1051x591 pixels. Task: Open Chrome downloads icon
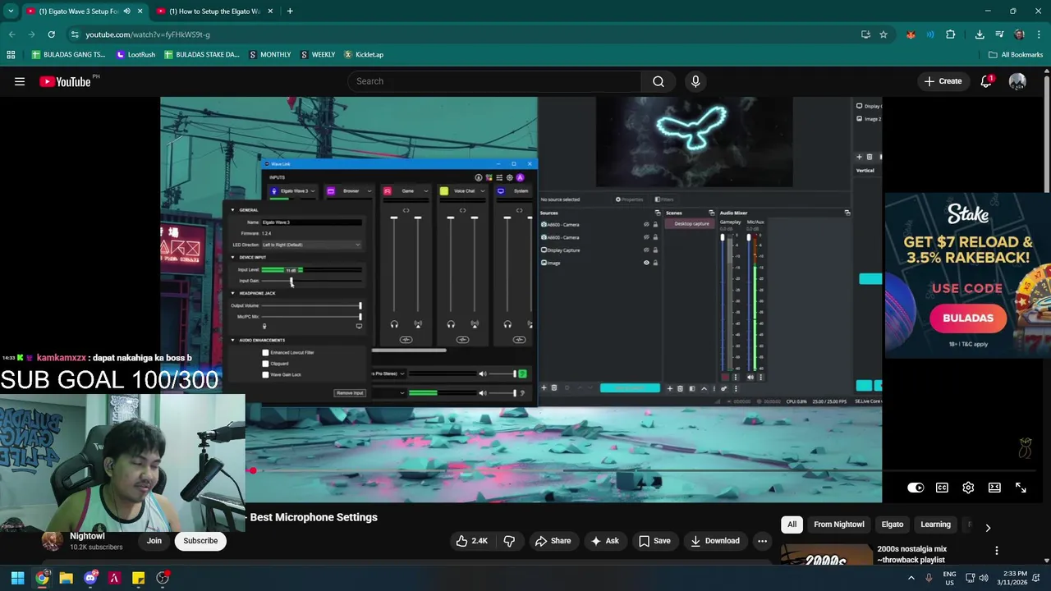pyautogui.click(x=980, y=34)
